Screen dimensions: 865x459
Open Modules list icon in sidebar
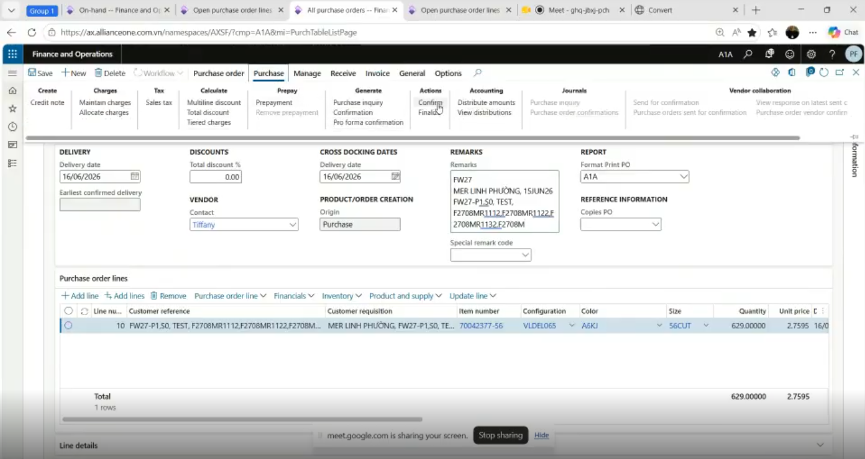coord(12,163)
